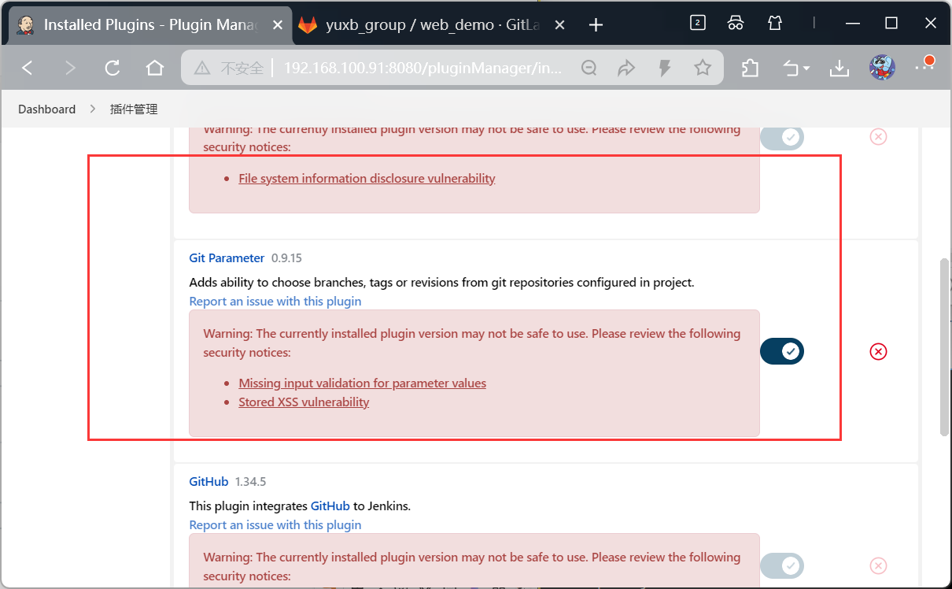The image size is (952, 589).
Task: Toggle the GitHub plugin switch
Action: 782,565
